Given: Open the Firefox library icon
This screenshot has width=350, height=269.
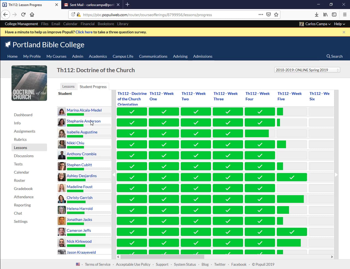Looking at the screenshot, I should (x=325, y=14).
